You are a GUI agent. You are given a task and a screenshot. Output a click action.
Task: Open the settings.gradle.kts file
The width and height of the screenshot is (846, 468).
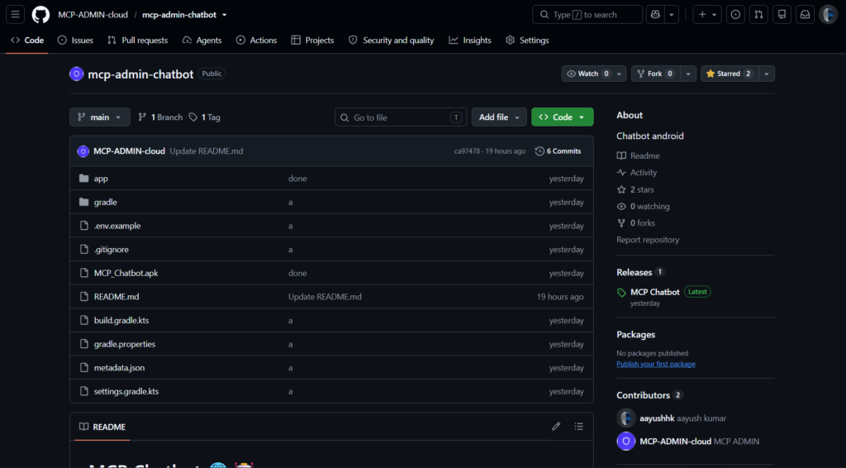point(126,391)
